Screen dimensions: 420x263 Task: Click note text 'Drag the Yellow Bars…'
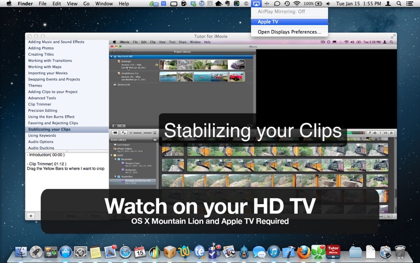coord(66,168)
